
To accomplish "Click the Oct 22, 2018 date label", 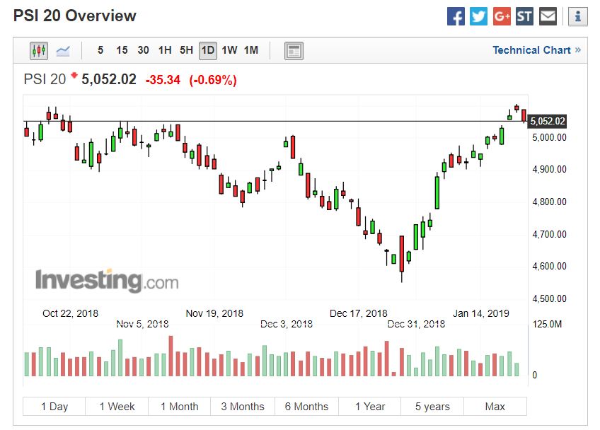I will pos(71,313).
